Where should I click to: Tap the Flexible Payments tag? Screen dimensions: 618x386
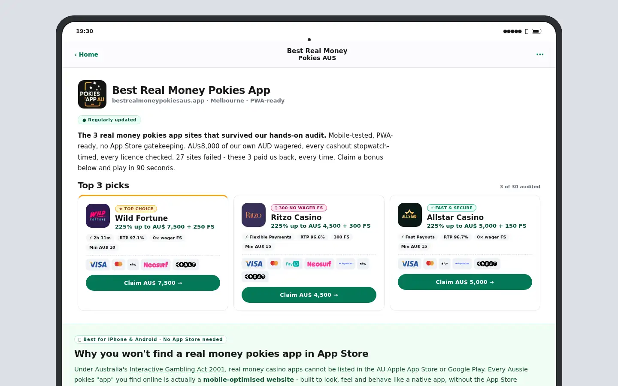(268, 237)
